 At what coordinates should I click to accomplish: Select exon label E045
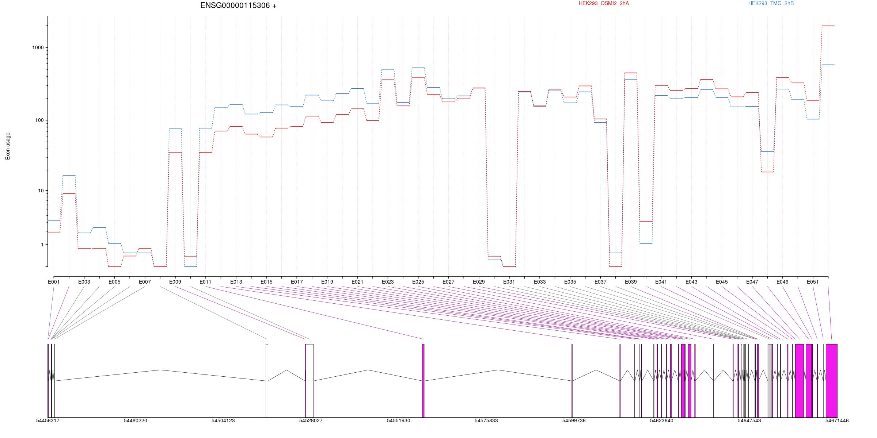click(722, 282)
